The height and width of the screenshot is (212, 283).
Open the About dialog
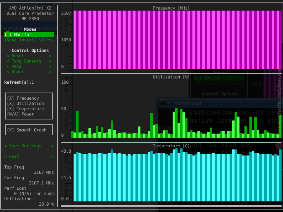tap(29, 72)
